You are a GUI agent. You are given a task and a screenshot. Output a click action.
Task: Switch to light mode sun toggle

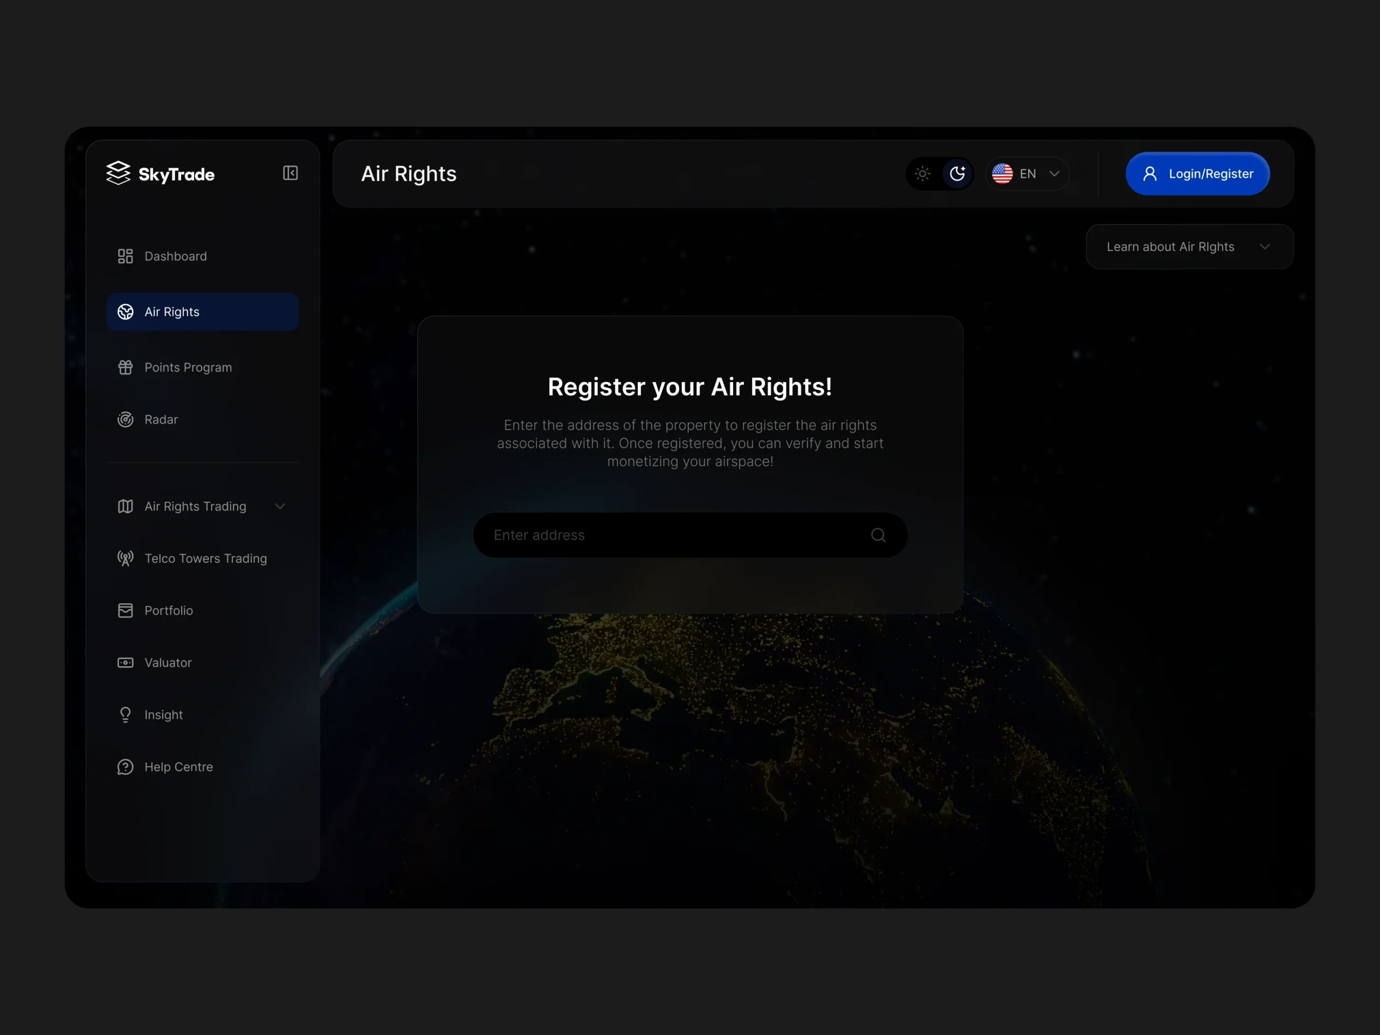click(x=922, y=174)
